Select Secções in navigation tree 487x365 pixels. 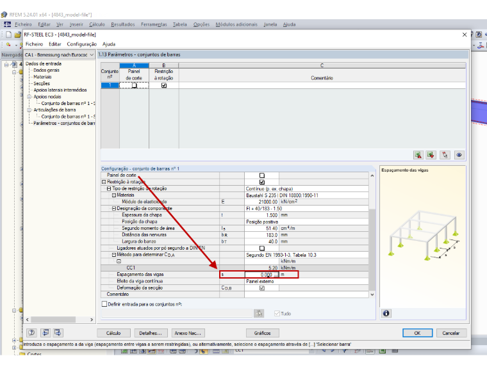coord(42,83)
